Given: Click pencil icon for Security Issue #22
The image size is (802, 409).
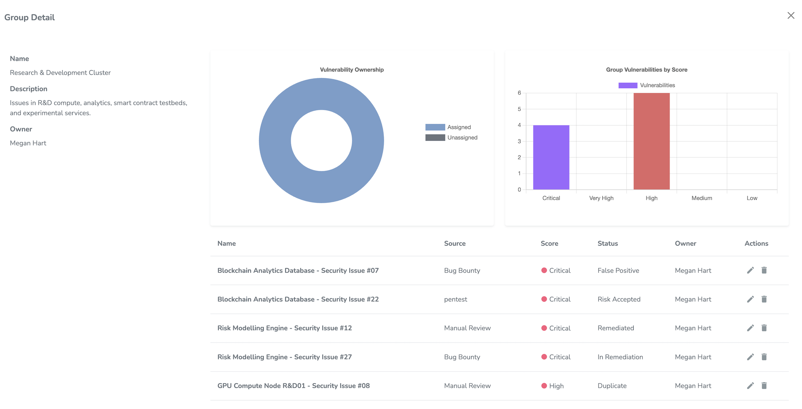Looking at the screenshot, I should click(750, 299).
